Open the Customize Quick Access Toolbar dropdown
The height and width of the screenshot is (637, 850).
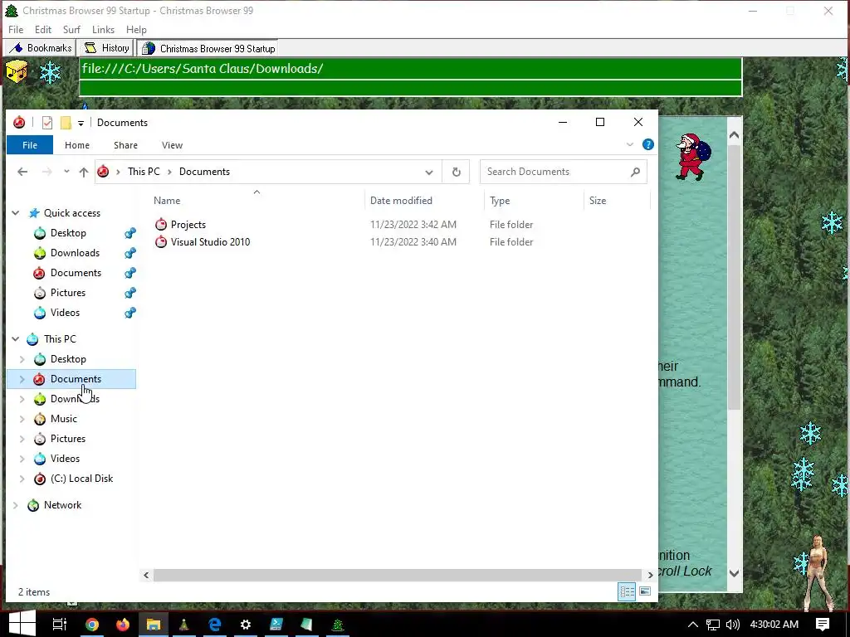click(x=81, y=124)
